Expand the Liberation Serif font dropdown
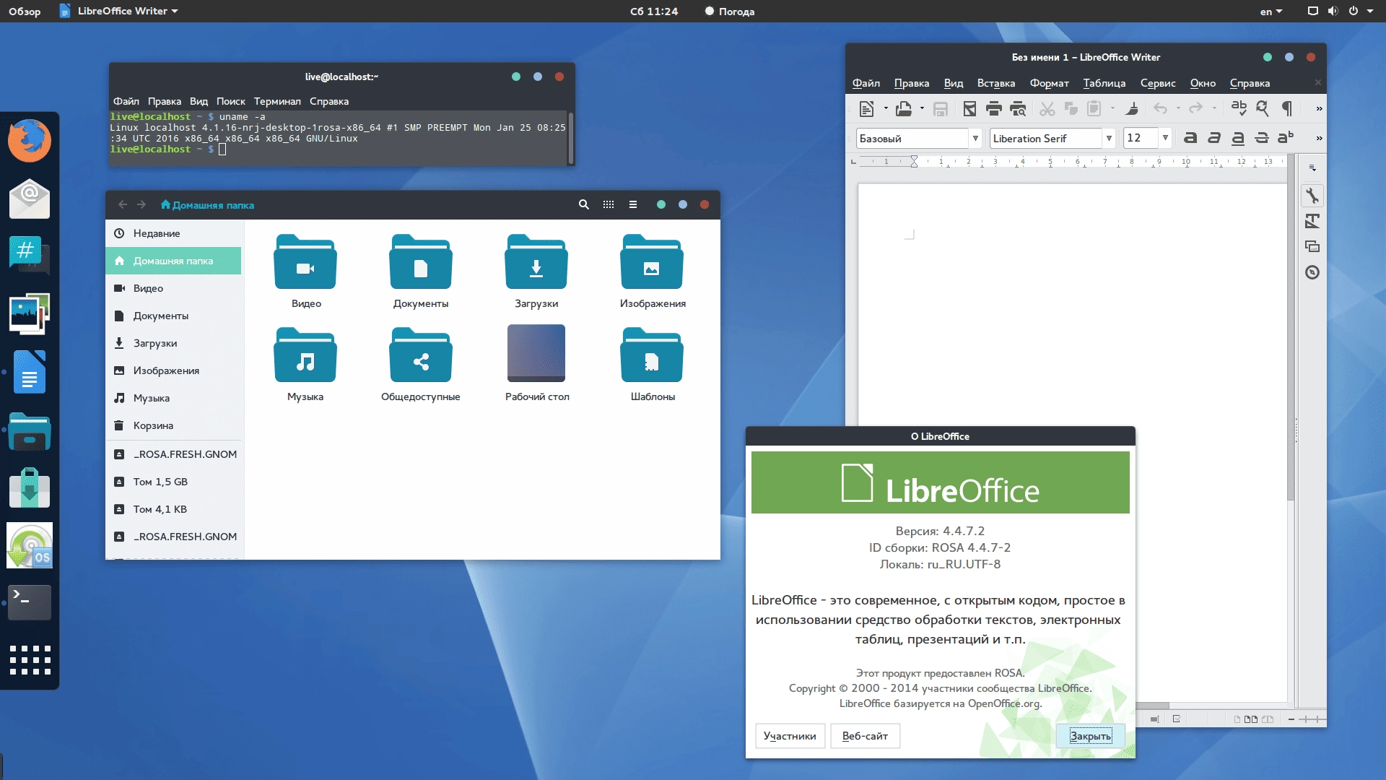Screen dimensions: 1386x780 (1109, 138)
